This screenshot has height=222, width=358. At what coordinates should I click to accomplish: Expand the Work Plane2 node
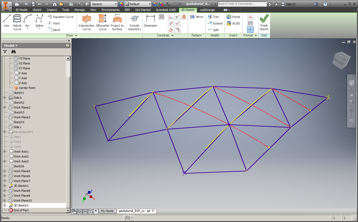coord(5,107)
